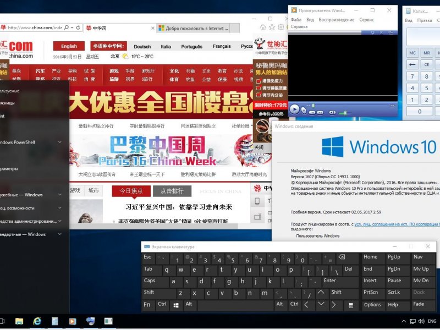This screenshot has height=330, width=440.
Task: Open the volume icon in system tray
Action: [x=421, y=322]
